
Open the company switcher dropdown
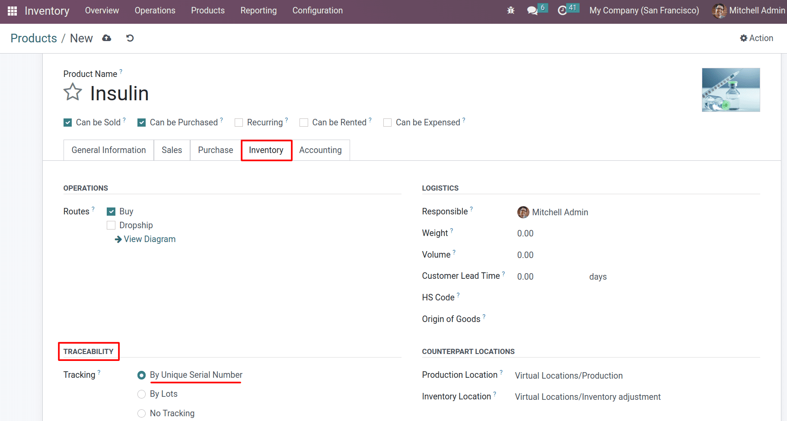pos(644,10)
